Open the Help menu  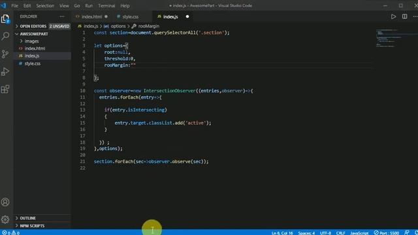(125, 6)
